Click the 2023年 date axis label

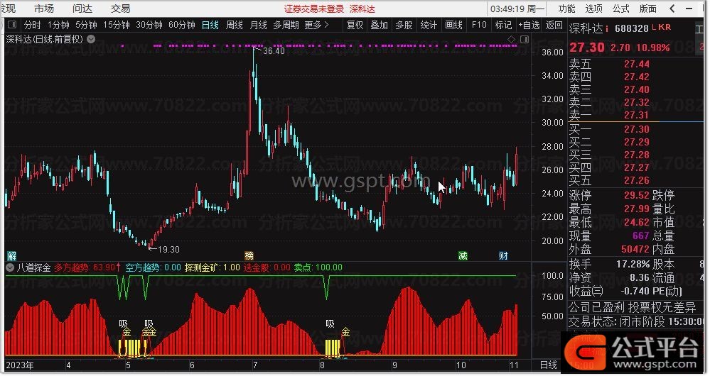pyautogui.click(x=20, y=365)
